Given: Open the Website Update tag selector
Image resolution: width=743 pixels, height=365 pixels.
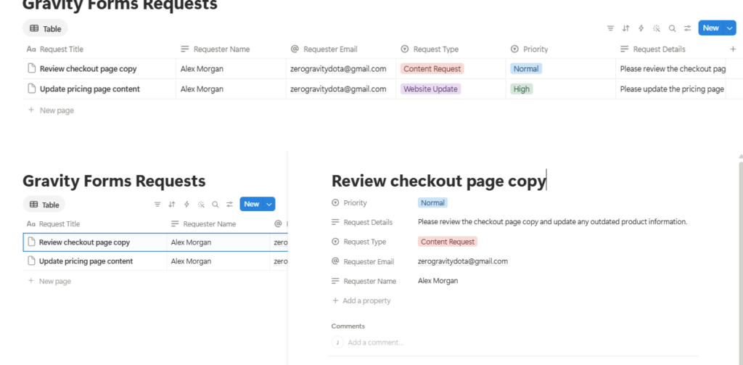Looking at the screenshot, I should click(430, 89).
